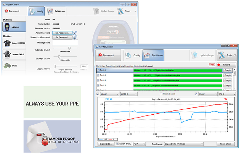240x154 pixels.
Task: Click the Screen Lock Password lock icon
Action: 76,37
